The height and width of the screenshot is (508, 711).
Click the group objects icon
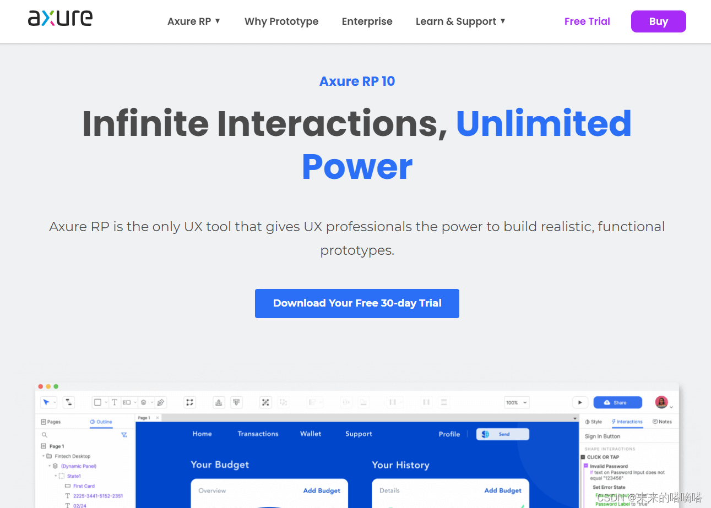[265, 402]
